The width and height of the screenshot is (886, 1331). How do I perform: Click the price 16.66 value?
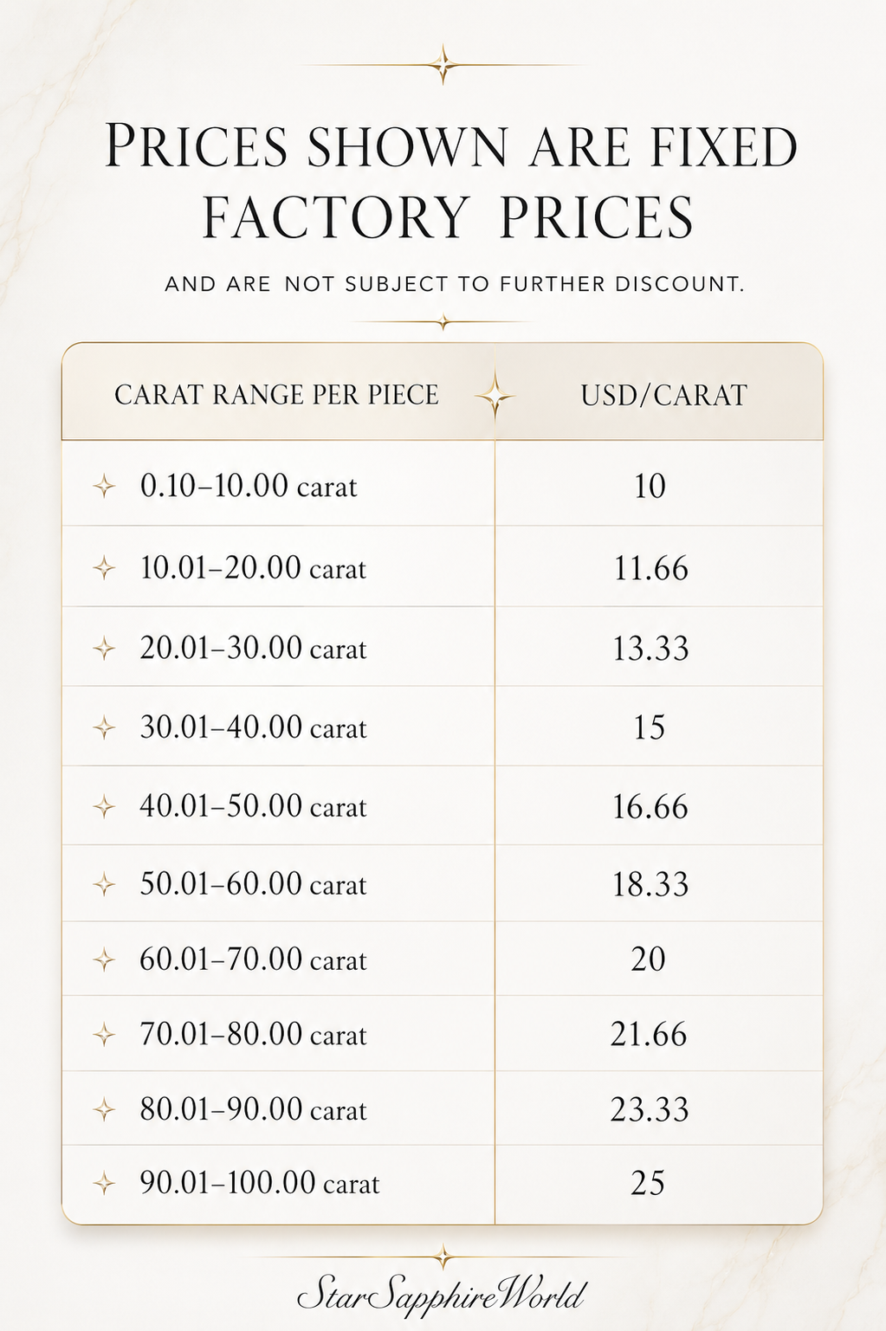click(x=650, y=807)
